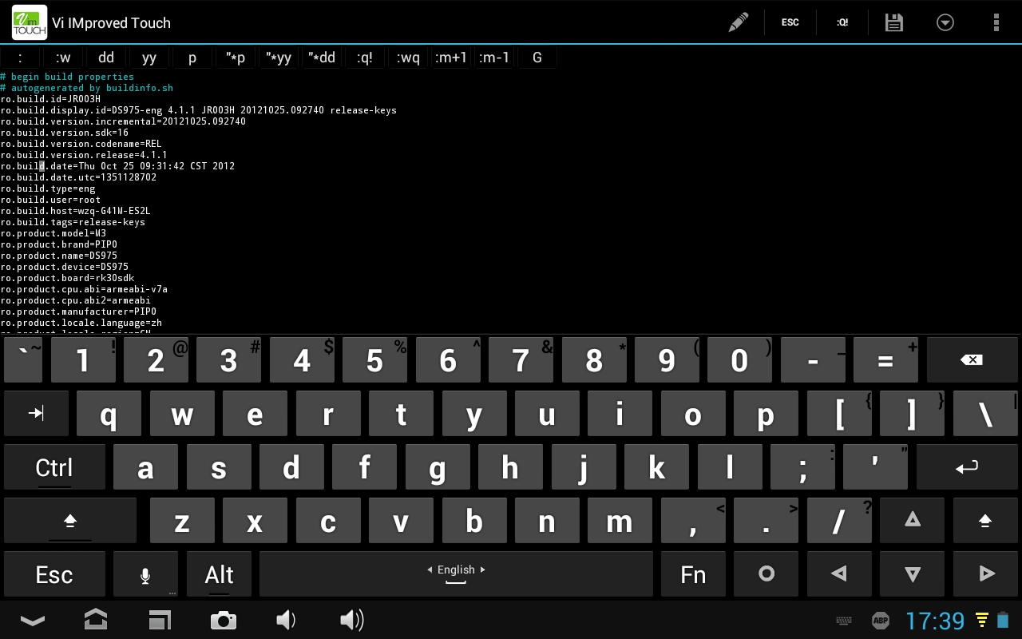Tap the p paste shortcut
The height and width of the screenshot is (639, 1022).
tap(192, 58)
